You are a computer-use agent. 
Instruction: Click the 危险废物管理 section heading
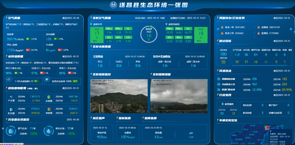tap(17, 88)
